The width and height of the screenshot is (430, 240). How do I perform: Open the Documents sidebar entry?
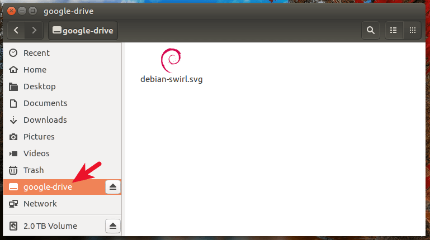(45, 103)
